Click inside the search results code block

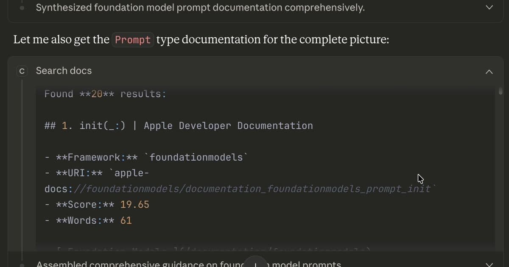(x=267, y=165)
